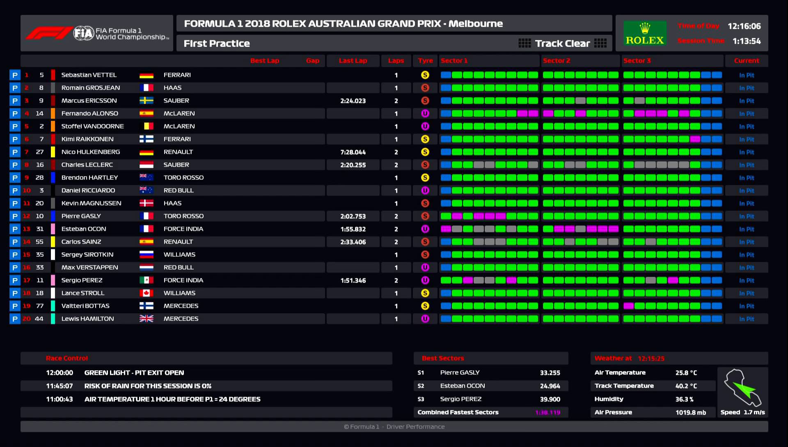Click Grosjean's red supersoft tyre icon
This screenshot has width=788, height=447.
click(x=425, y=88)
